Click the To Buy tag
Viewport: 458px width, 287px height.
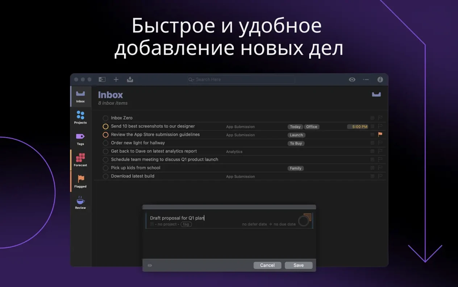tap(296, 143)
